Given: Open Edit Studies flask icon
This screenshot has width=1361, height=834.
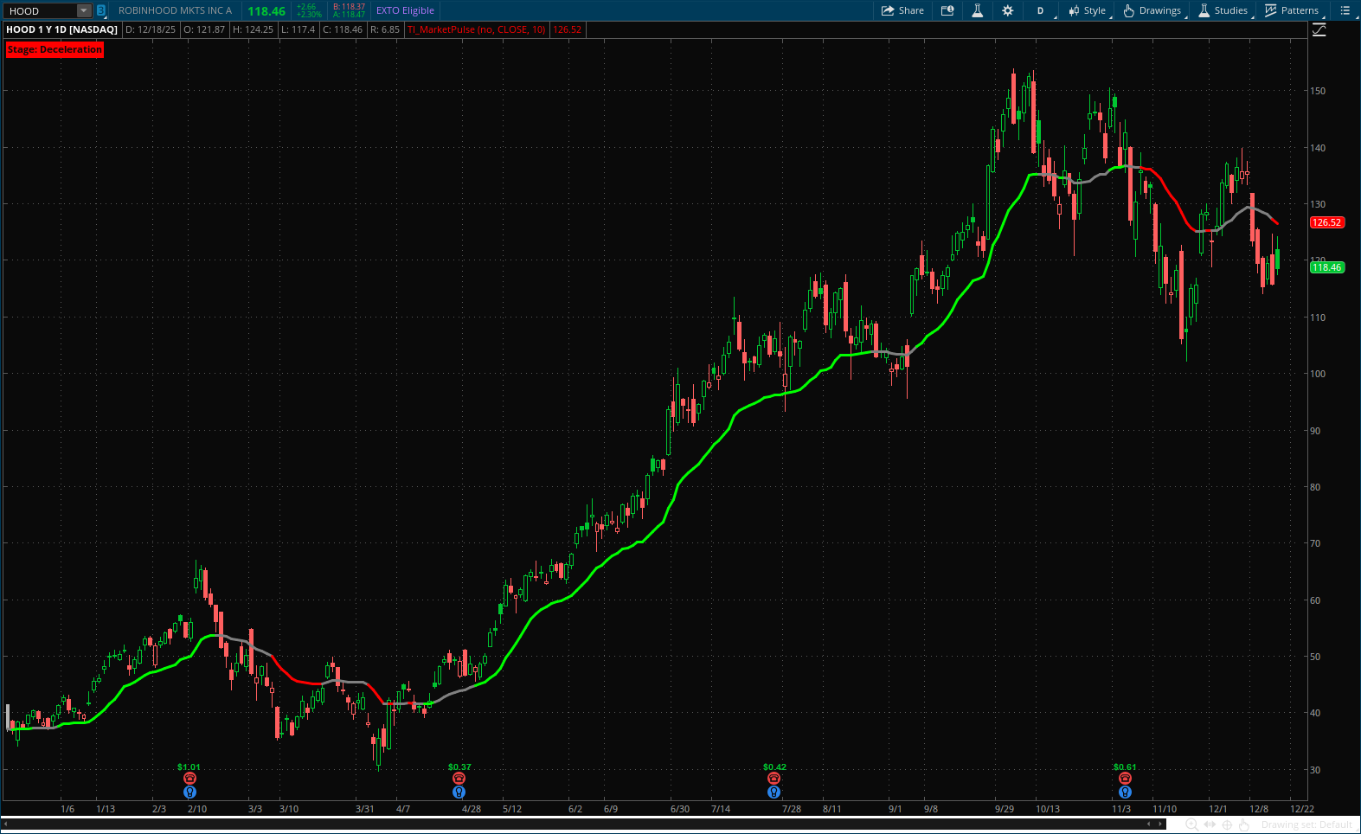Looking at the screenshot, I should click(977, 10).
